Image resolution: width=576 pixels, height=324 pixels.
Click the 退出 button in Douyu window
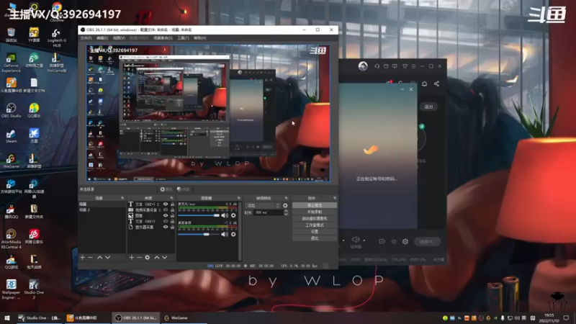coord(428,107)
